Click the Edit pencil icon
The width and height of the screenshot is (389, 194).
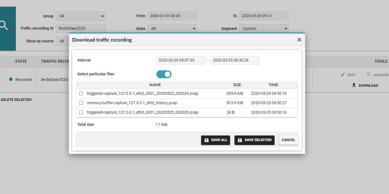tap(343, 75)
